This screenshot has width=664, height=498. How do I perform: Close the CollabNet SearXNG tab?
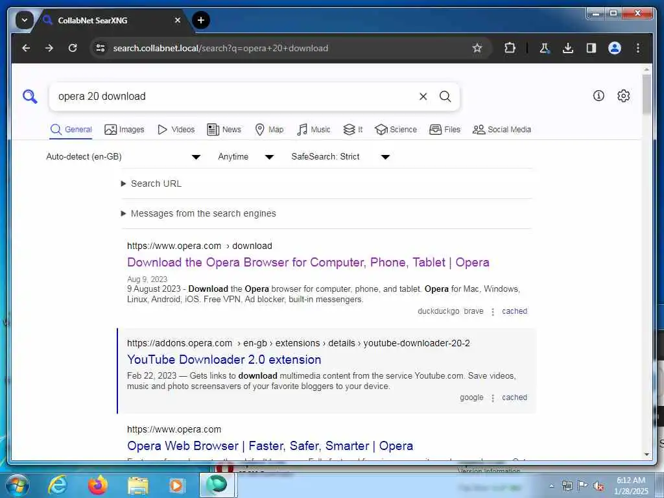[x=178, y=20]
